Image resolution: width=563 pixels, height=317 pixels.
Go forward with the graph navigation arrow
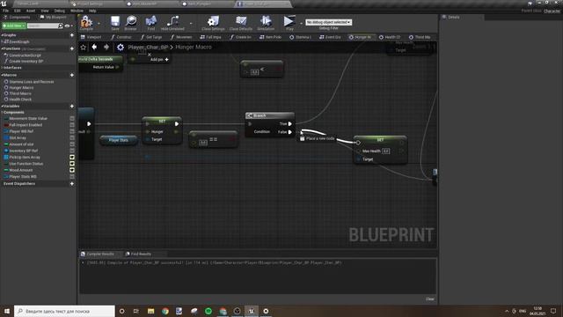coord(106,47)
